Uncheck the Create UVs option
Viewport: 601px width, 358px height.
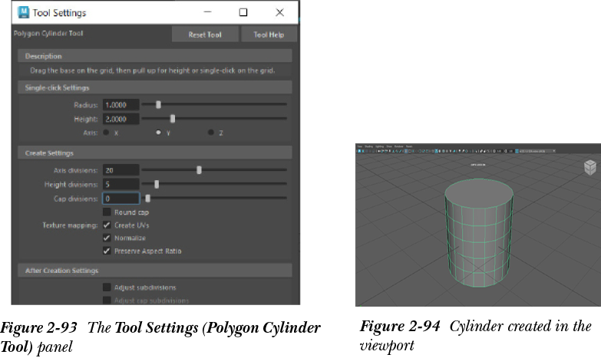click(107, 225)
